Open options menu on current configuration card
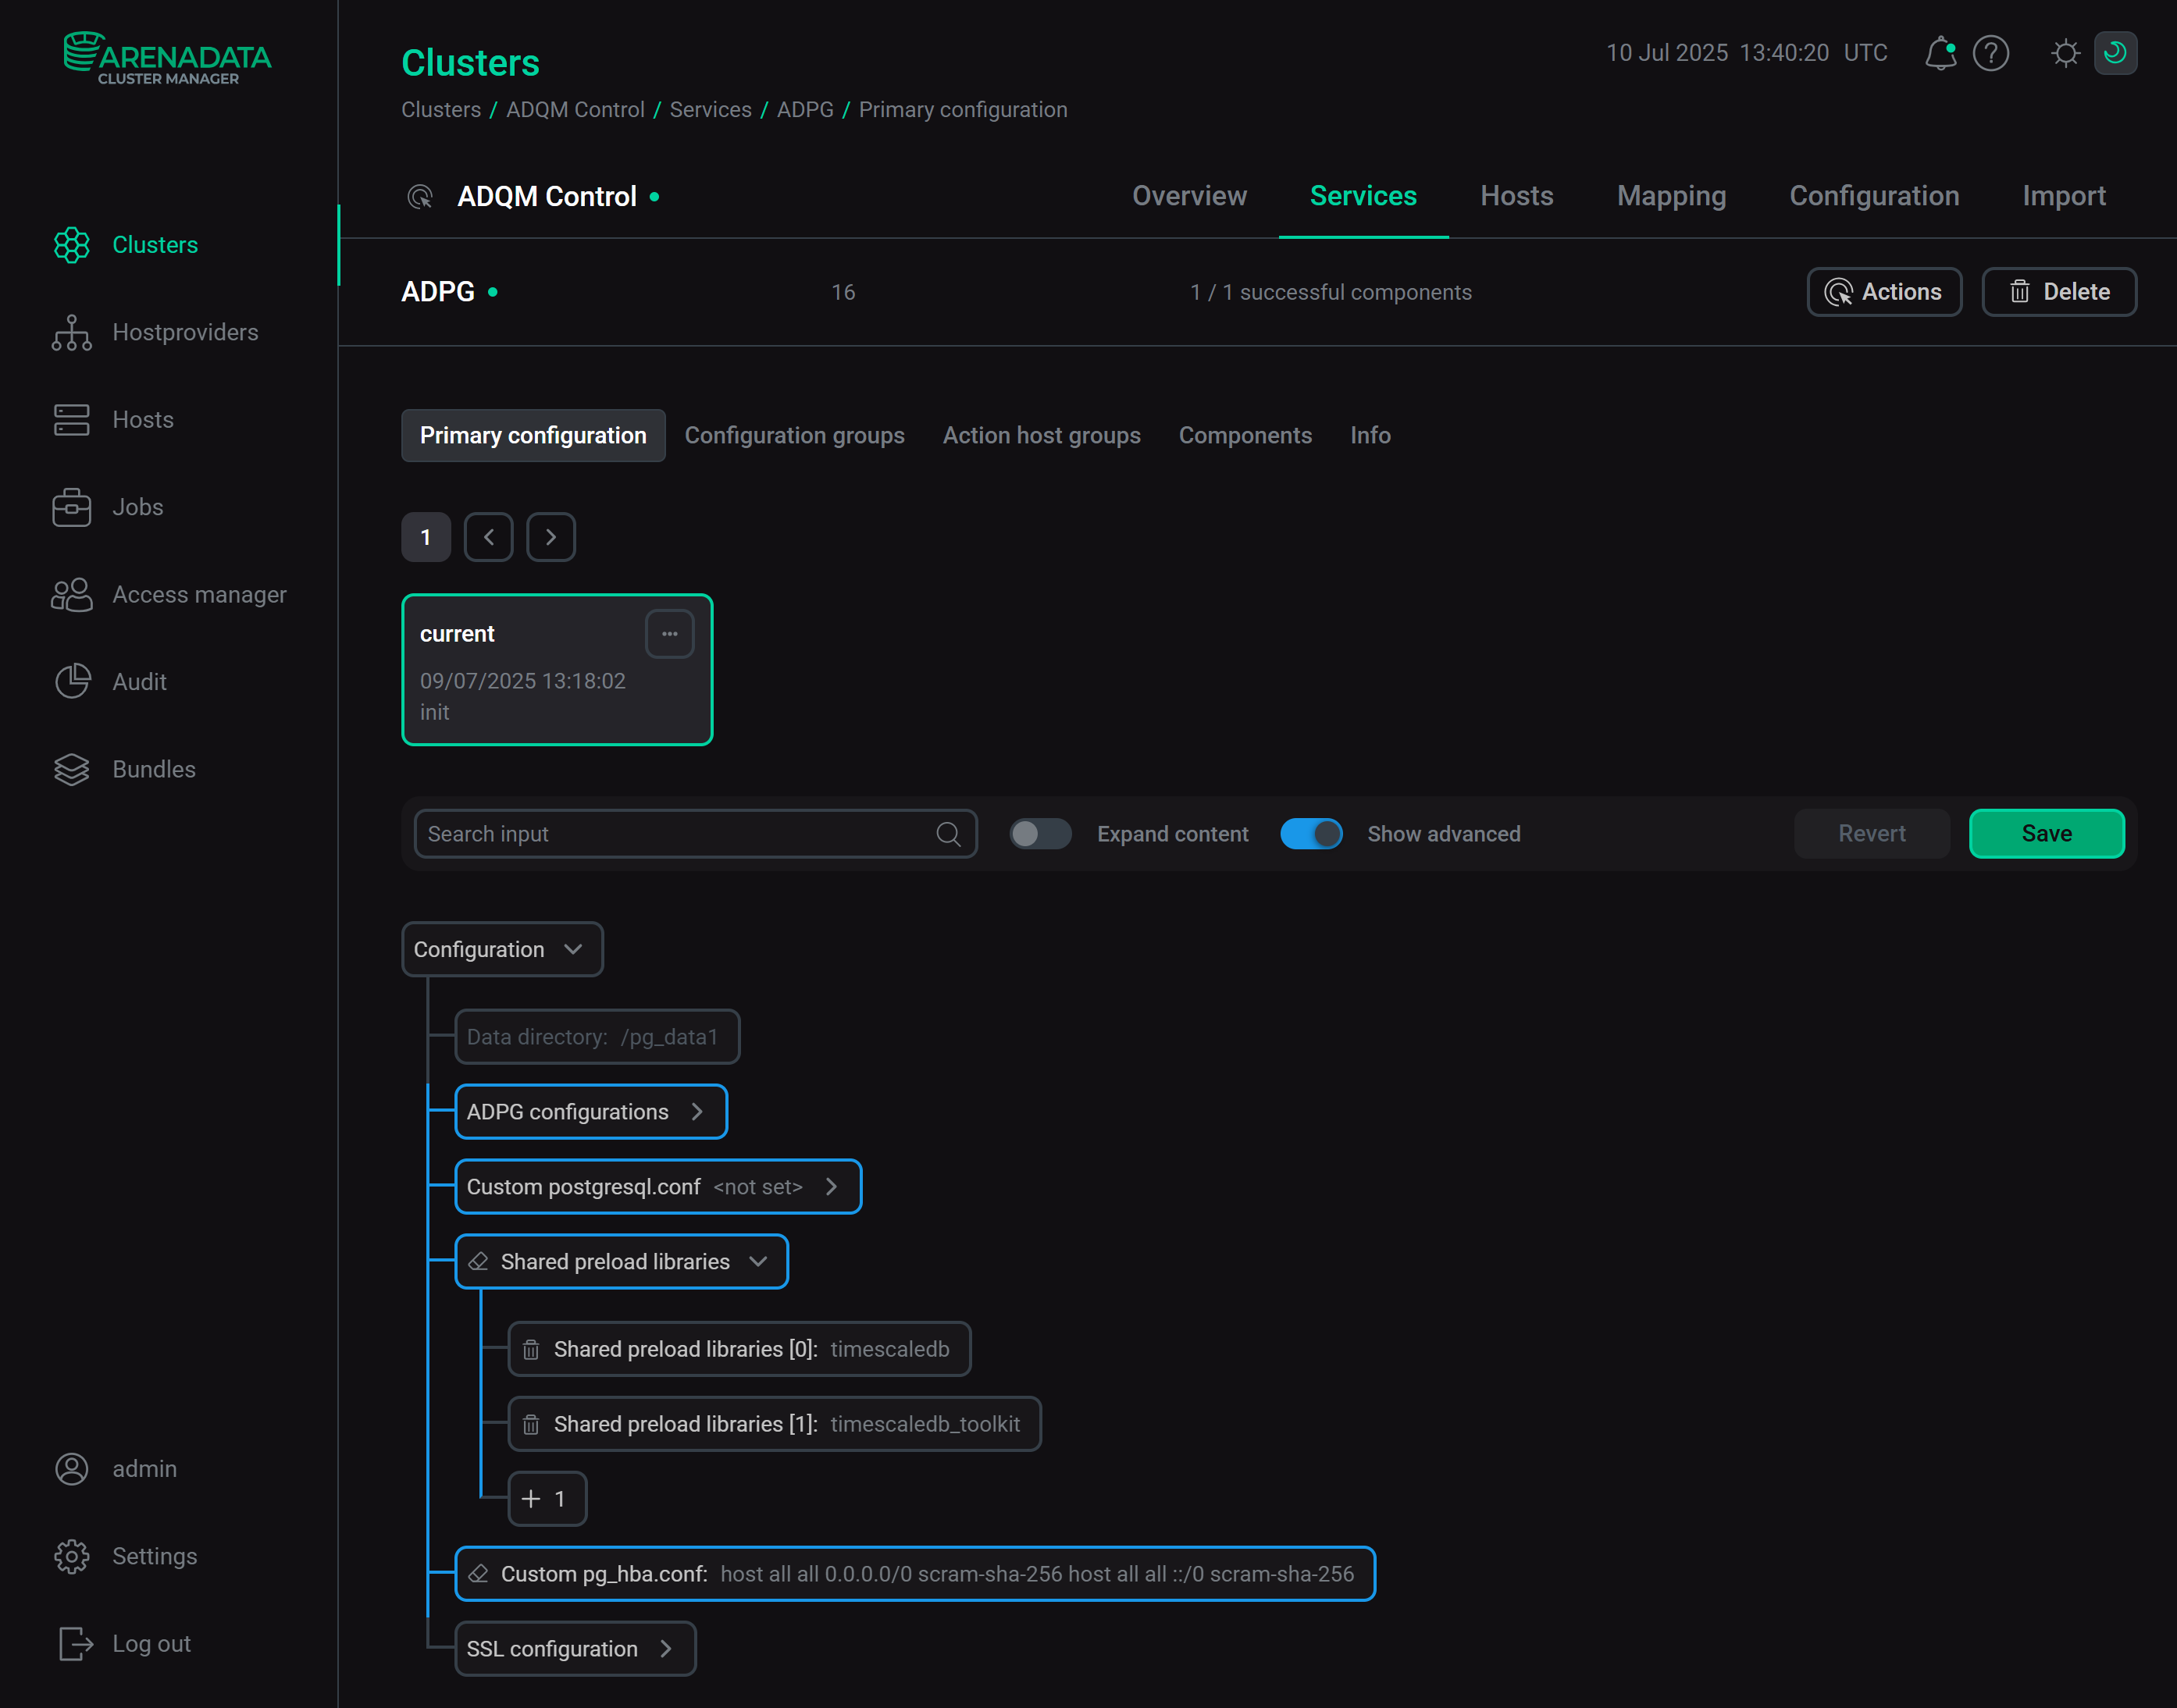 click(x=669, y=633)
